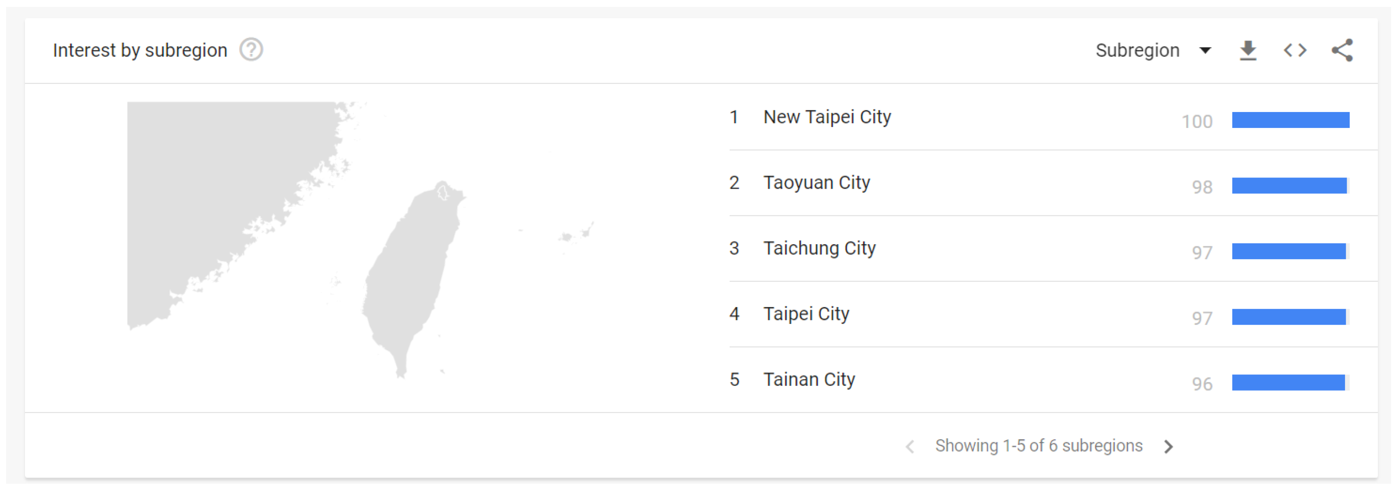Click the Taoyuan City interest bar
The width and height of the screenshot is (1395, 488).
pyautogui.click(x=1289, y=185)
